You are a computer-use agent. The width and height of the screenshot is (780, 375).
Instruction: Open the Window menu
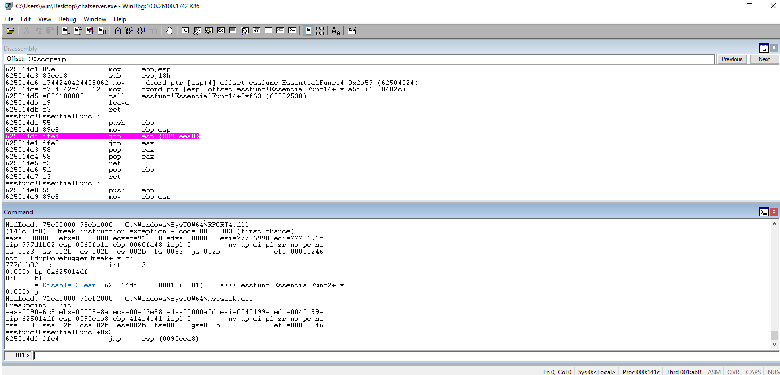[95, 19]
